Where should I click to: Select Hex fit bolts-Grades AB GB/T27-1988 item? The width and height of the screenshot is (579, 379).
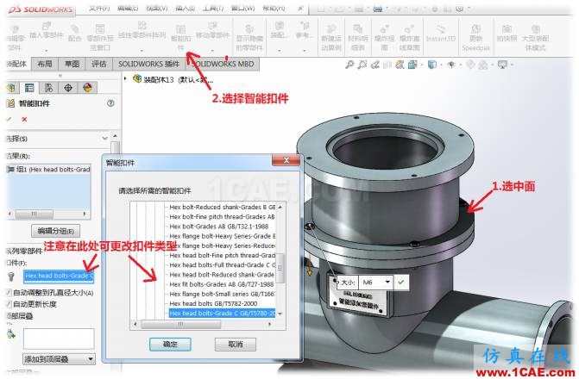coord(221,284)
